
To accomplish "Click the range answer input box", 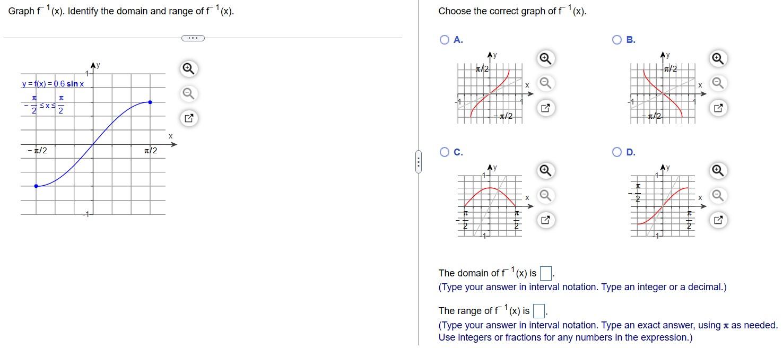I will (538, 310).
